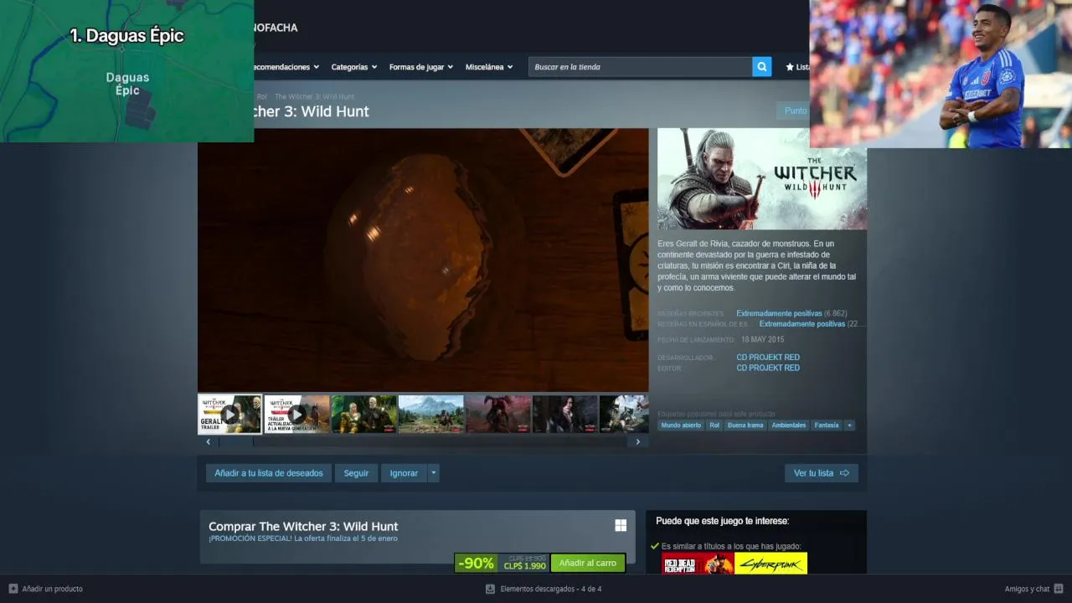Click The Witcher 3: Wild Hunt breadcrumb
This screenshot has height=603, width=1072.
[x=315, y=97]
